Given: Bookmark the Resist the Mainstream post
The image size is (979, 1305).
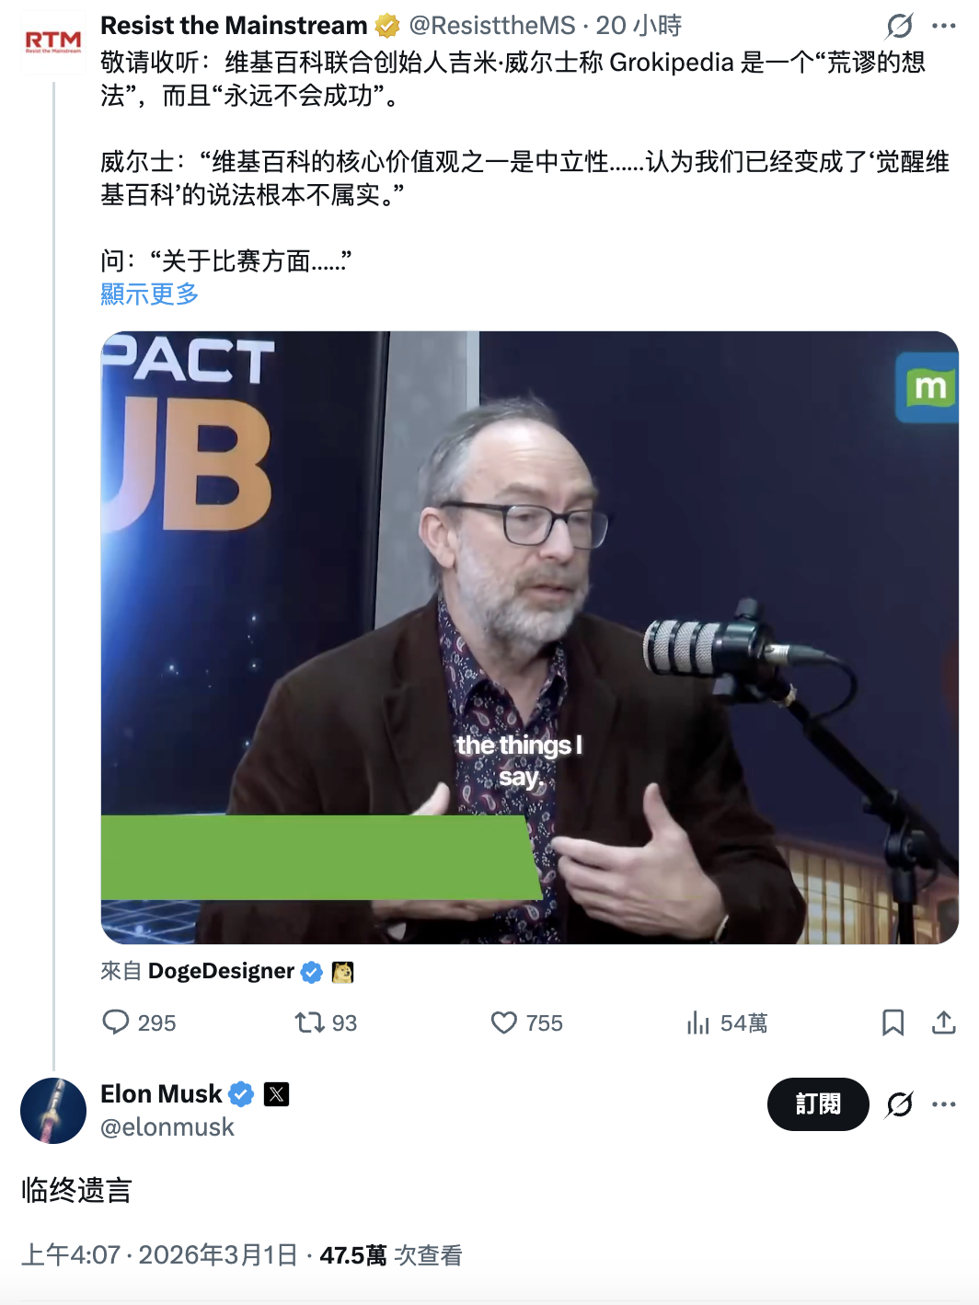Looking at the screenshot, I should [893, 1022].
